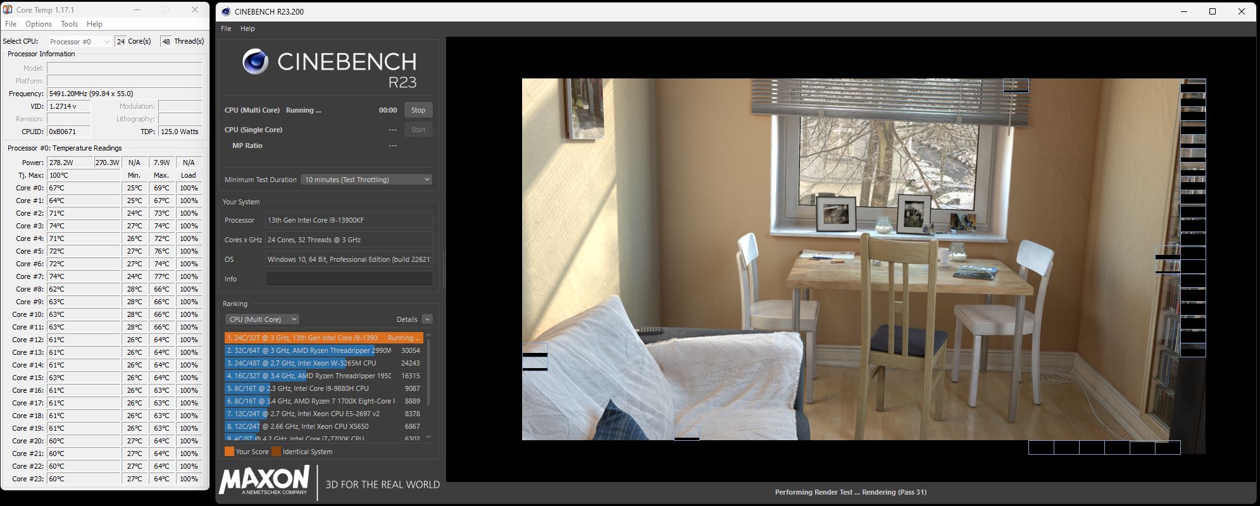This screenshot has height=506, width=1260.
Task: Select ranking entry Core i9-9880H
Action: pyautogui.click(x=323, y=388)
